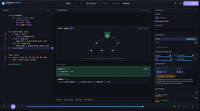200x111 pixels.
Task: Click the CODE panel header icon
Action: pos(2,10)
